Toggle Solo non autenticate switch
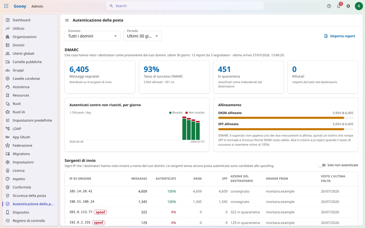This screenshot has height=228, width=365. (x=322, y=165)
